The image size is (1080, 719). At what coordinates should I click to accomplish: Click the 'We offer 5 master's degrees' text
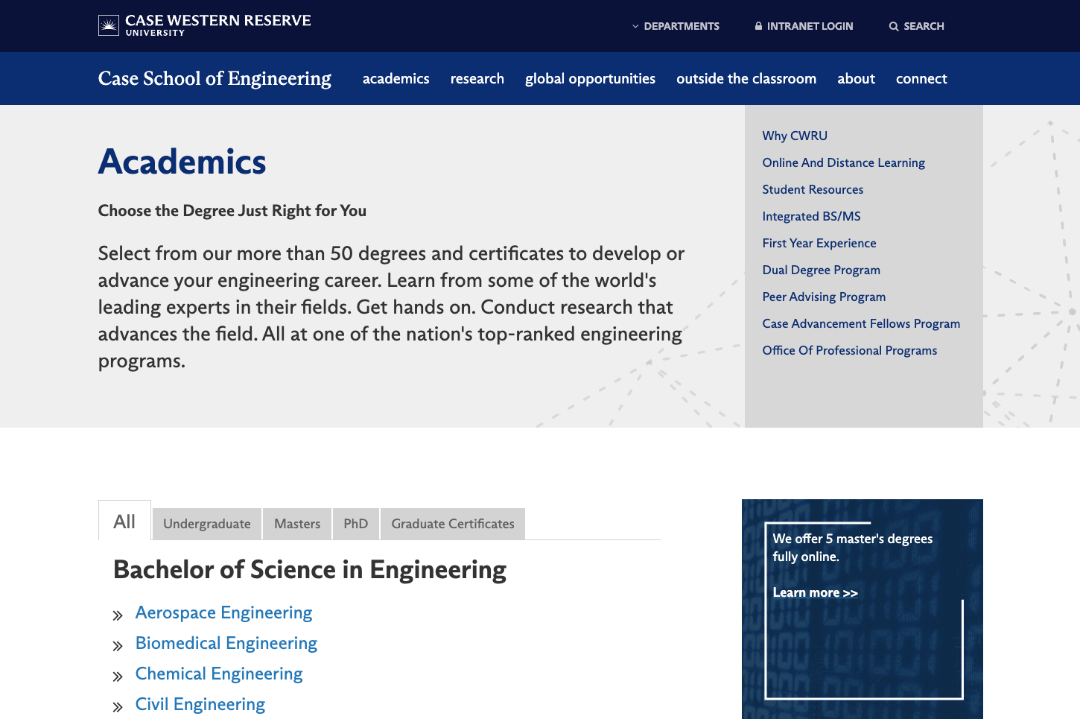pos(852,548)
